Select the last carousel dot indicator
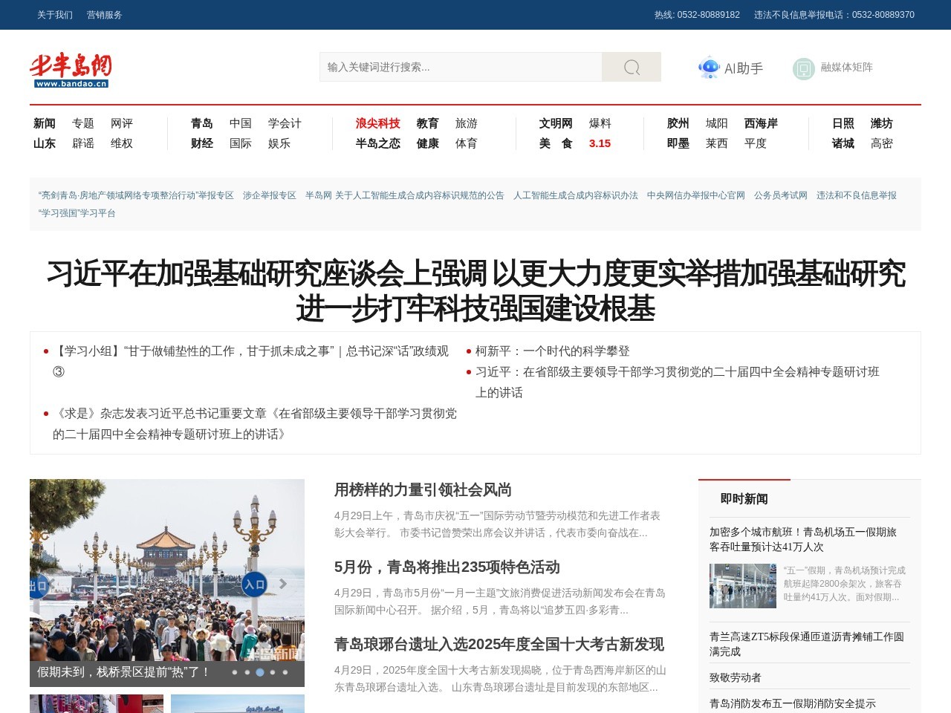Image resolution: width=951 pixels, height=713 pixels. click(x=285, y=672)
